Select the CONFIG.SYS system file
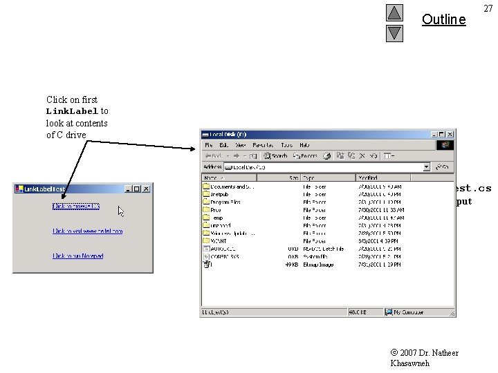Screen dimensions: 498x373 click(x=221, y=256)
